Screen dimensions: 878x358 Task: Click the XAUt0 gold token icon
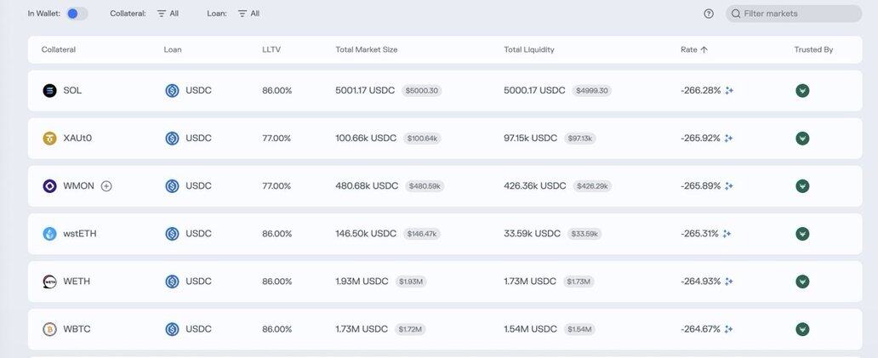(x=49, y=139)
